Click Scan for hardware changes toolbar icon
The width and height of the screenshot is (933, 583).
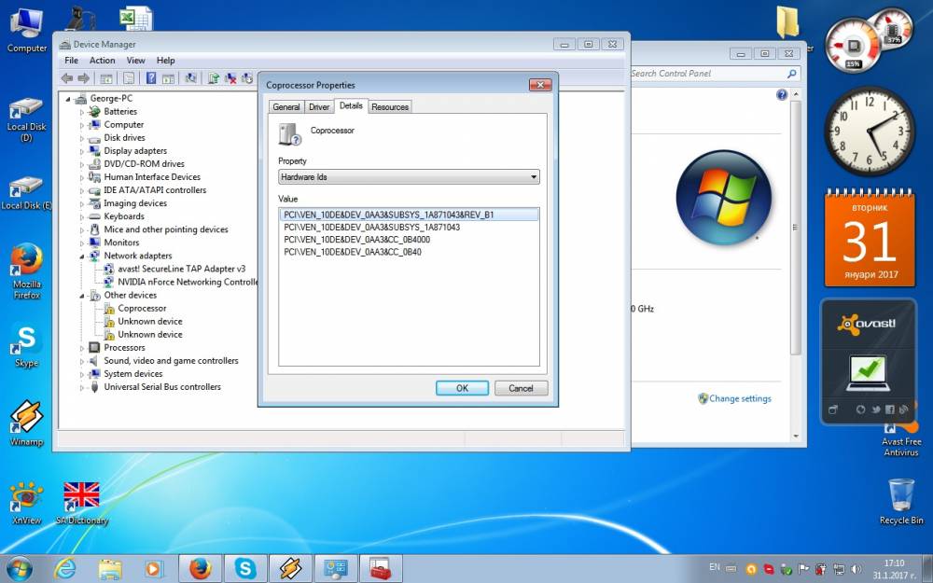[x=191, y=78]
